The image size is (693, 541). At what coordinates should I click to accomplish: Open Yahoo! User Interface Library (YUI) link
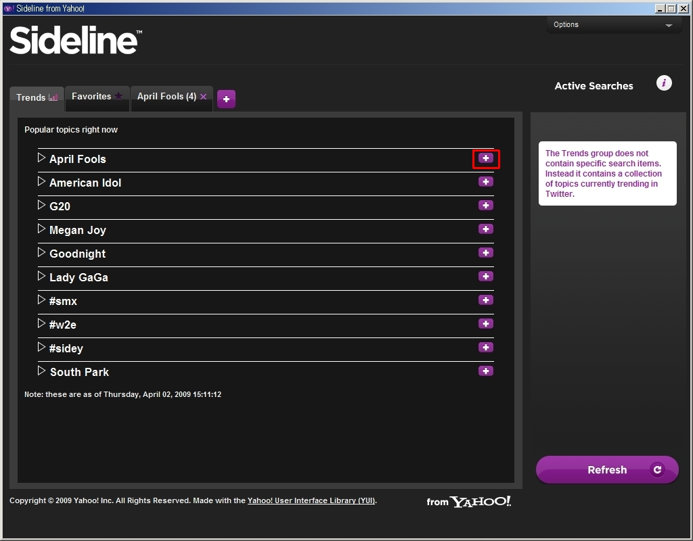(311, 501)
